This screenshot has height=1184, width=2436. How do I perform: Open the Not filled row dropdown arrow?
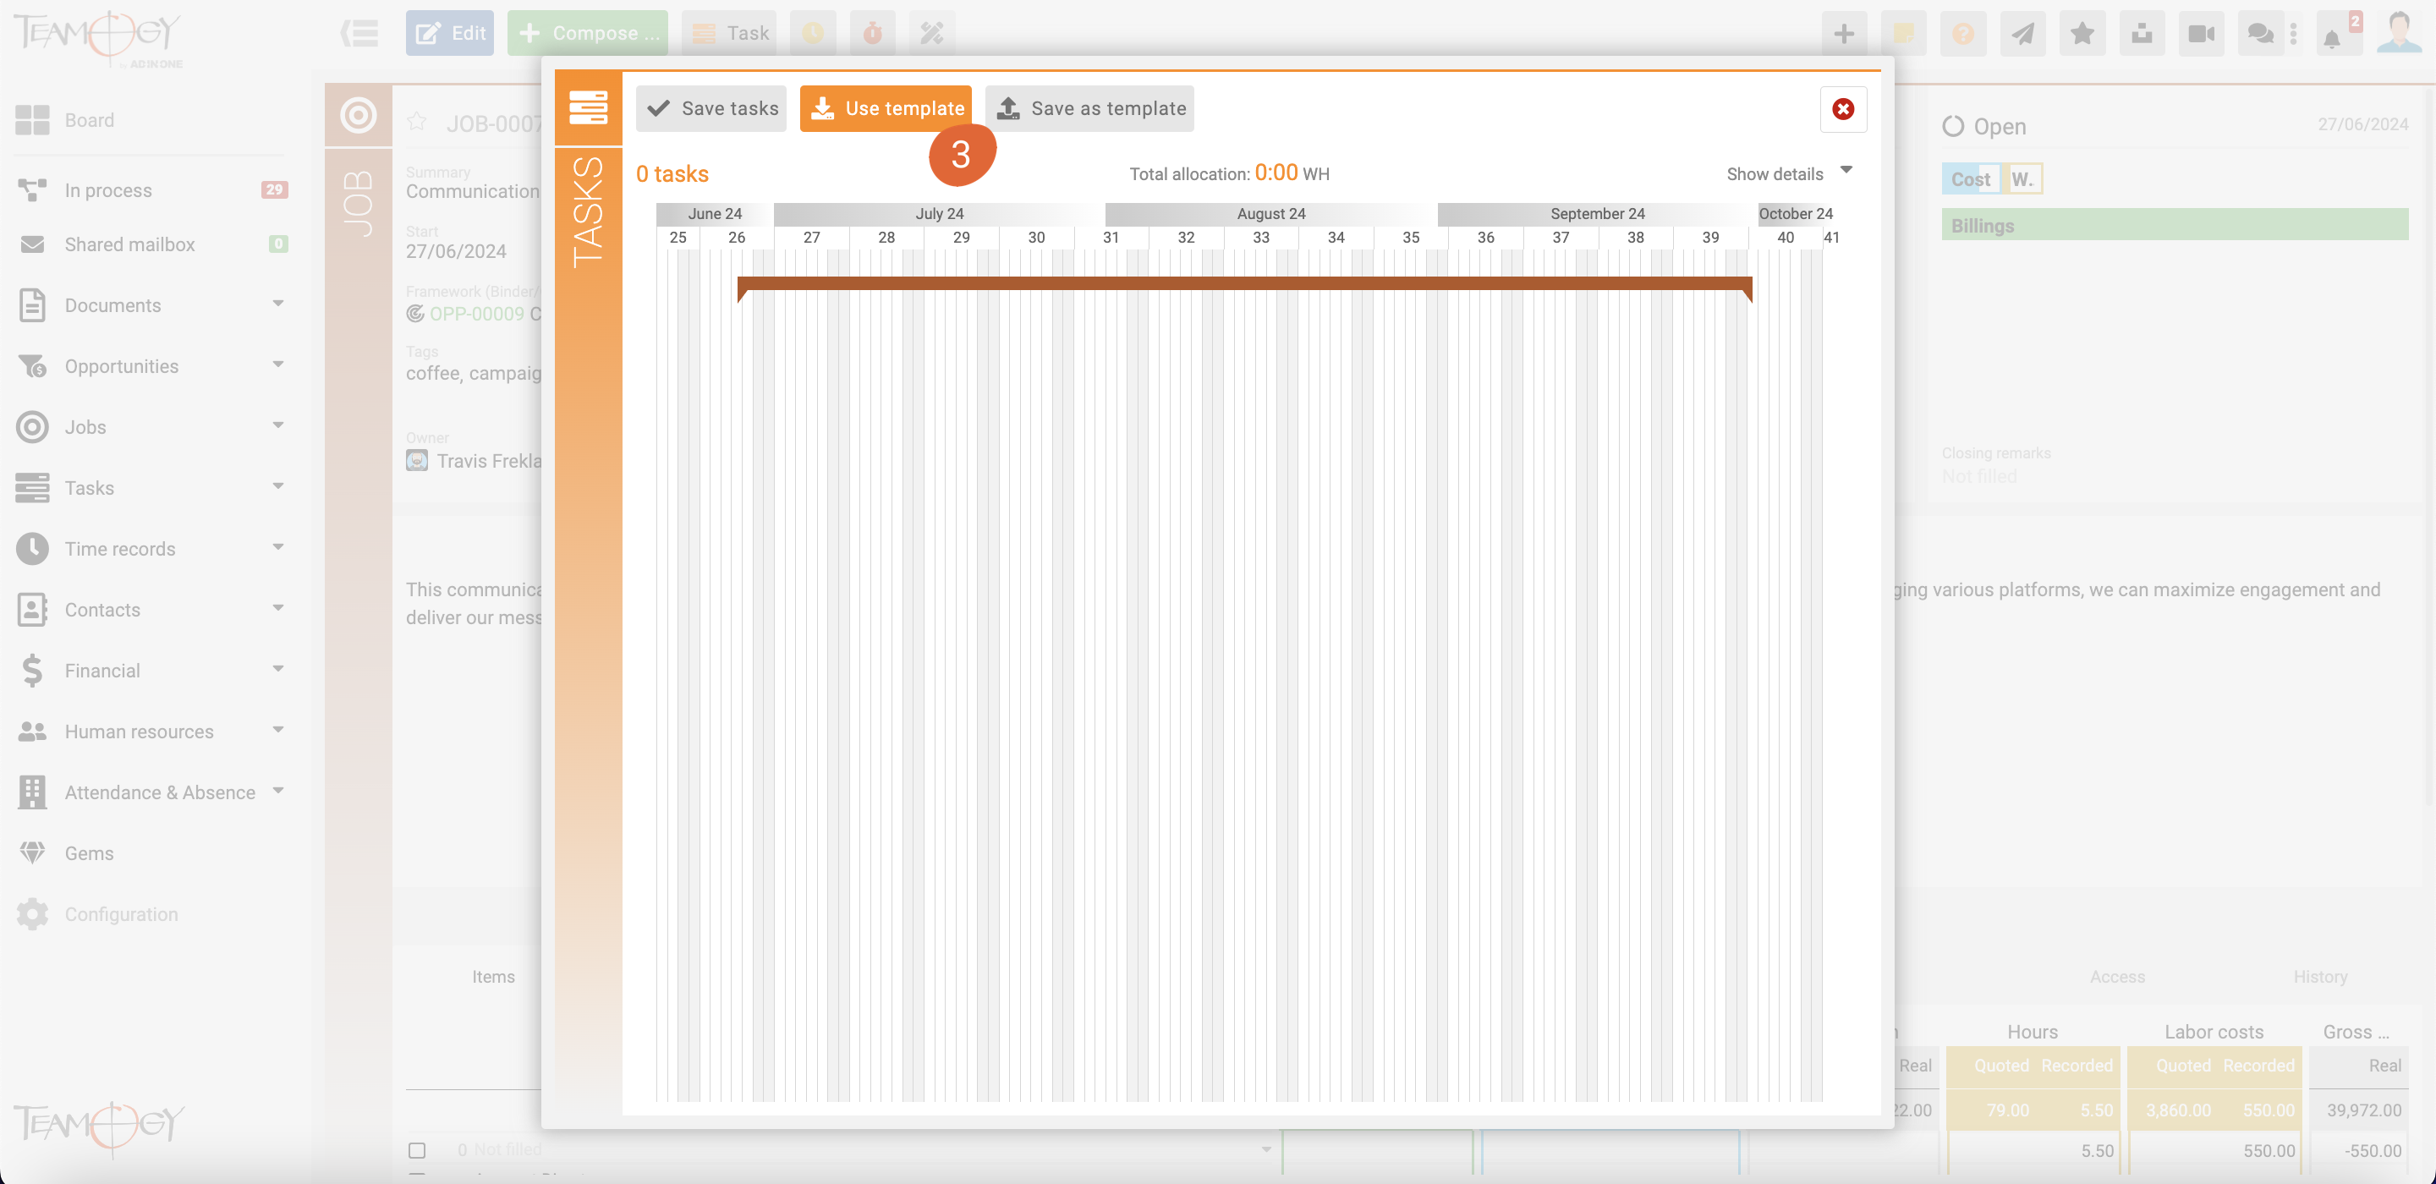tap(1265, 1150)
